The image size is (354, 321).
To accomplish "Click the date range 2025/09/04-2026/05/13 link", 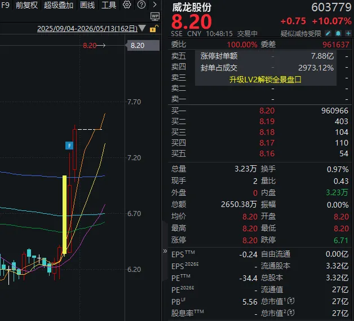I will click(x=87, y=29).
